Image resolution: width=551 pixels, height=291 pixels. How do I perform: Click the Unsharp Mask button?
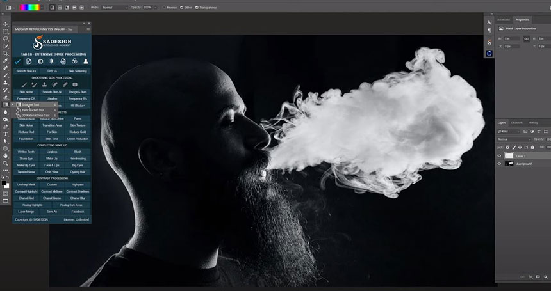(26, 184)
